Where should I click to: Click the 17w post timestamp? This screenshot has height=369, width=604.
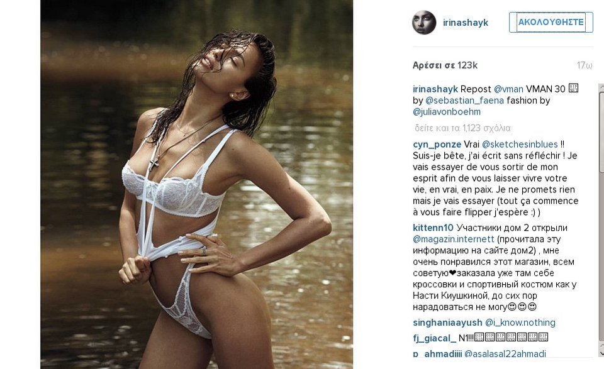pyautogui.click(x=584, y=65)
